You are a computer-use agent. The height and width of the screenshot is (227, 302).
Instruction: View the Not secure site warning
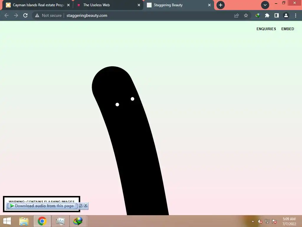point(48,15)
